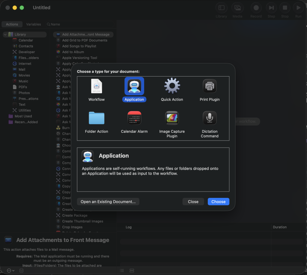Image resolution: width=307 pixels, height=275 pixels.
Task: Show the variables view icon in bottom bar
Action: point(132,271)
